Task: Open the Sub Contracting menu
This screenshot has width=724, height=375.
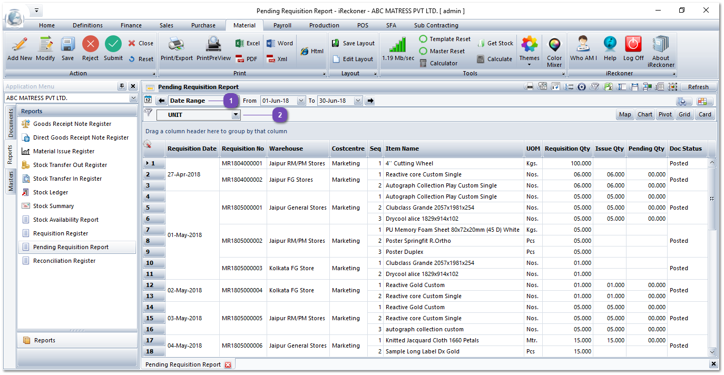Action: coord(436,25)
